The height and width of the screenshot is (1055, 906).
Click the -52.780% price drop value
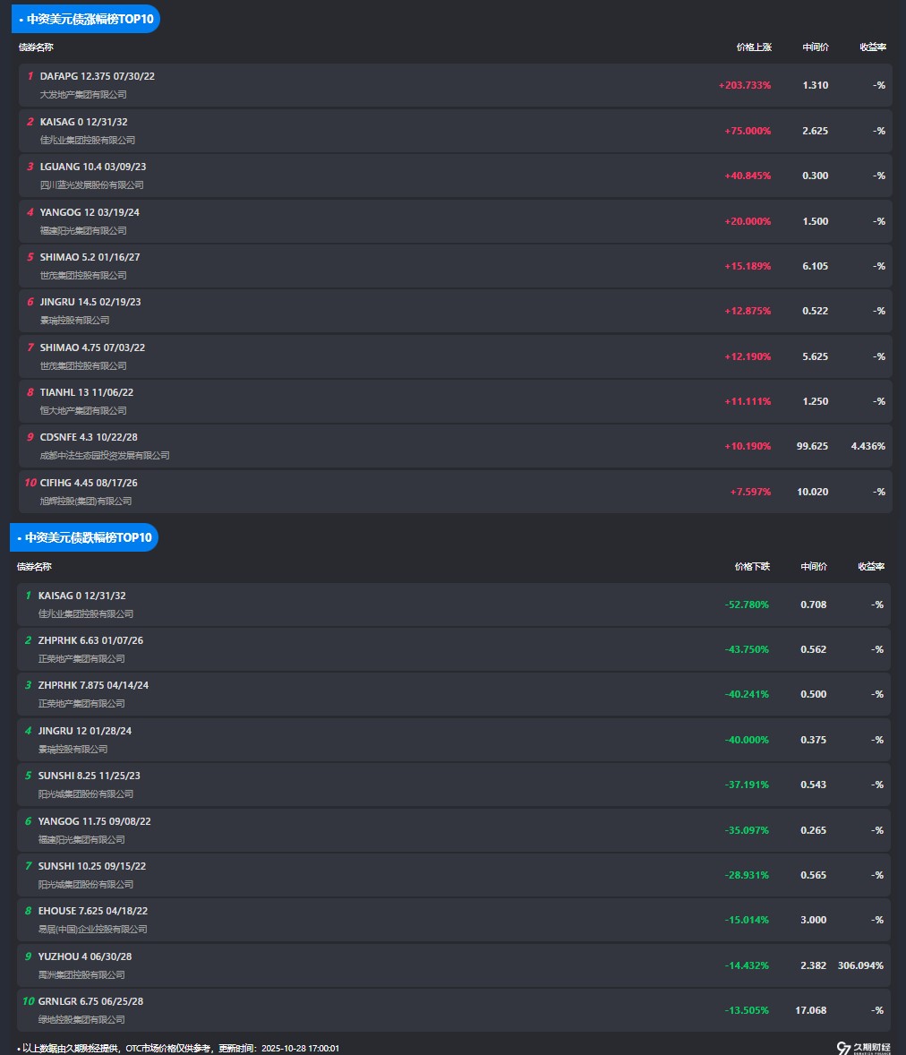pos(747,605)
